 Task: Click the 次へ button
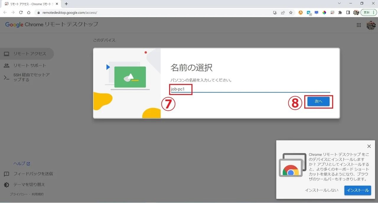pos(318,101)
